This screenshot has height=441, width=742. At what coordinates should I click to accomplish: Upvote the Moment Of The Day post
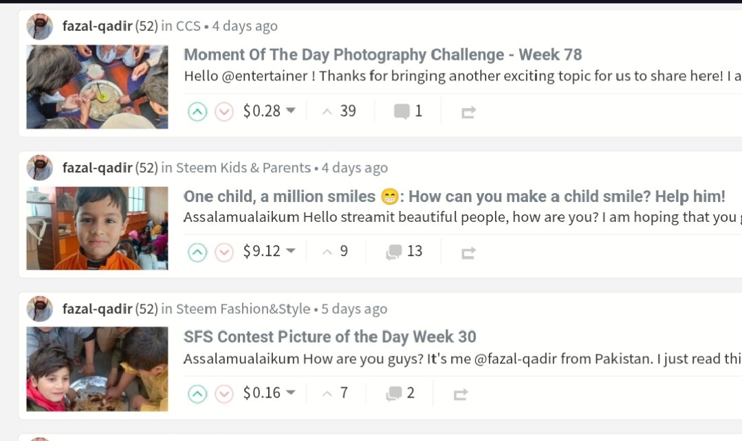(x=197, y=111)
